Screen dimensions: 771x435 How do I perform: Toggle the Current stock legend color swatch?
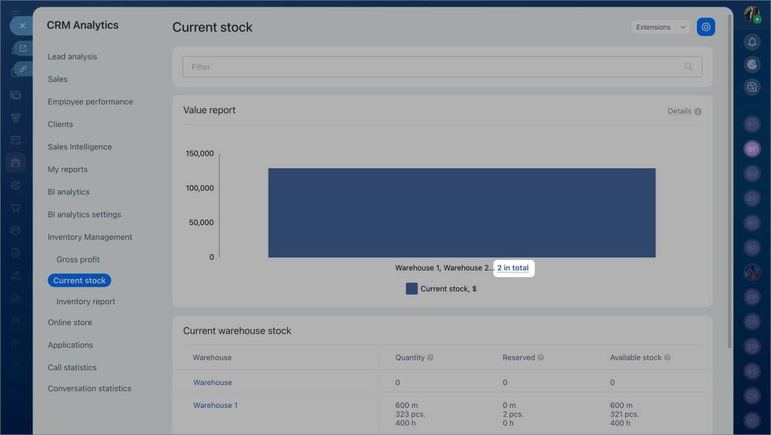tap(411, 289)
